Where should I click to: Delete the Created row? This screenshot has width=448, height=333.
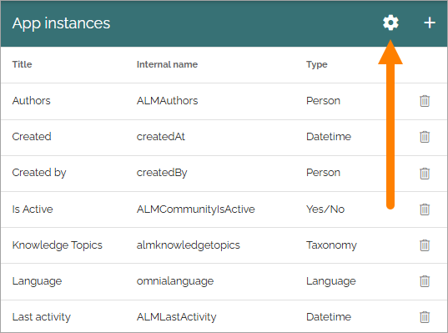click(x=425, y=137)
